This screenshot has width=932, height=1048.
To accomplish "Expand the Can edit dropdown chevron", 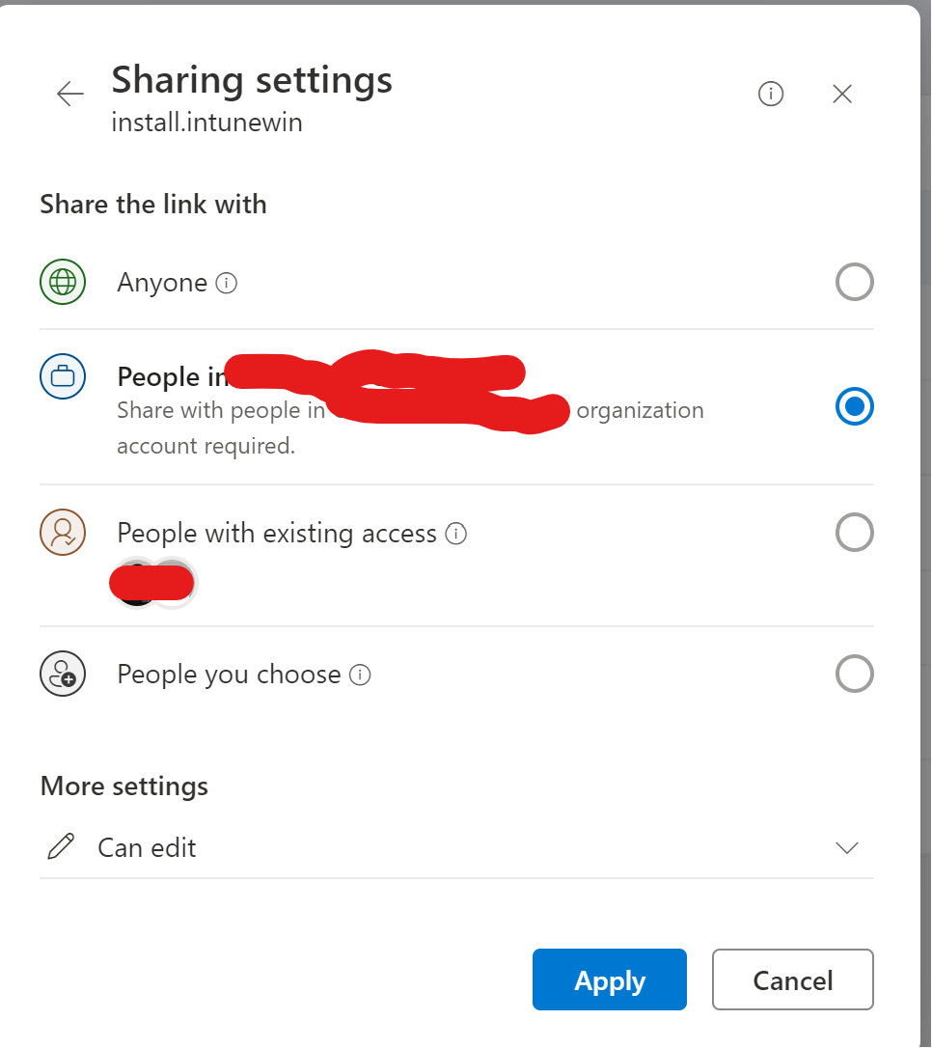I will tap(846, 848).
